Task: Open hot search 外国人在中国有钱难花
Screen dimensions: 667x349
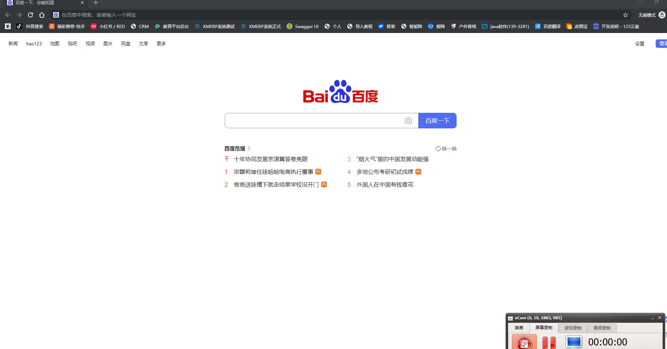Action: (385, 185)
